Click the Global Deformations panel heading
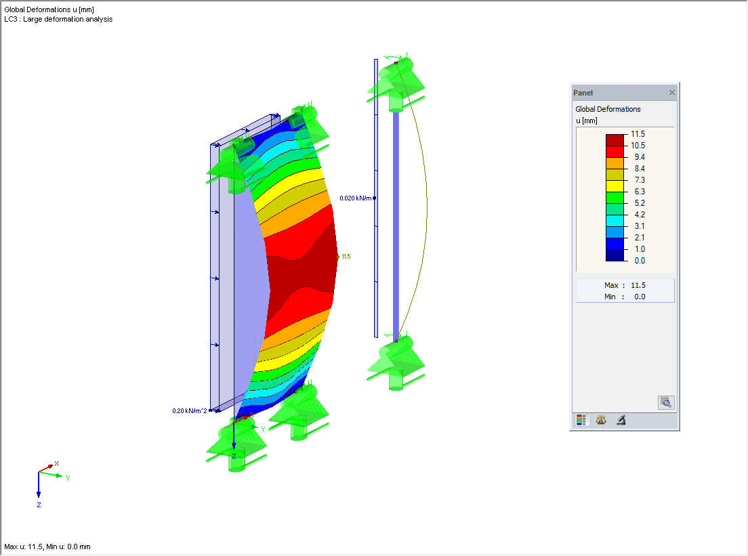The image size is (748, 556). coord(608,109)
